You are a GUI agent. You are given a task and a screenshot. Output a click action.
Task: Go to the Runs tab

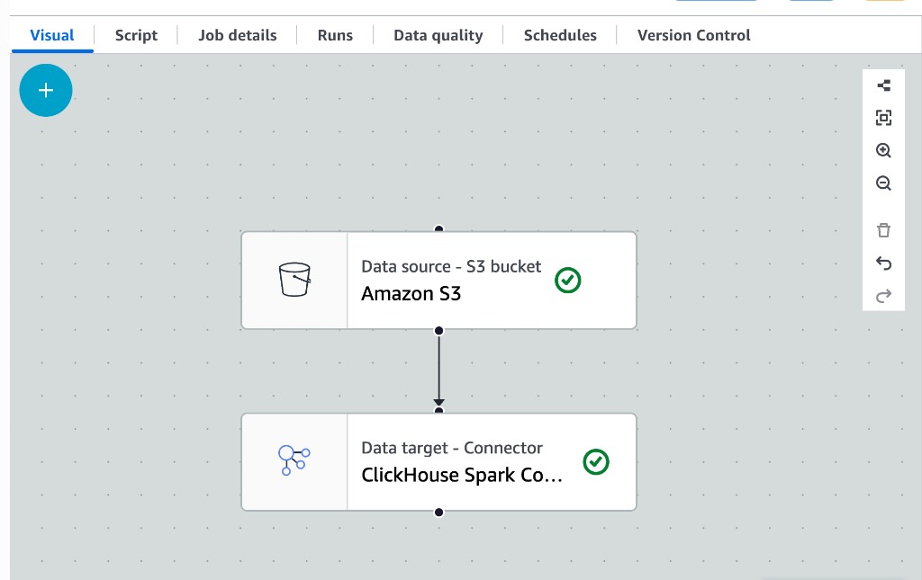(335, 35)
